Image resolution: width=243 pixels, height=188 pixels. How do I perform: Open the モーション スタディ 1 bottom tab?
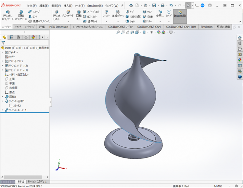(x=37, y=181)
